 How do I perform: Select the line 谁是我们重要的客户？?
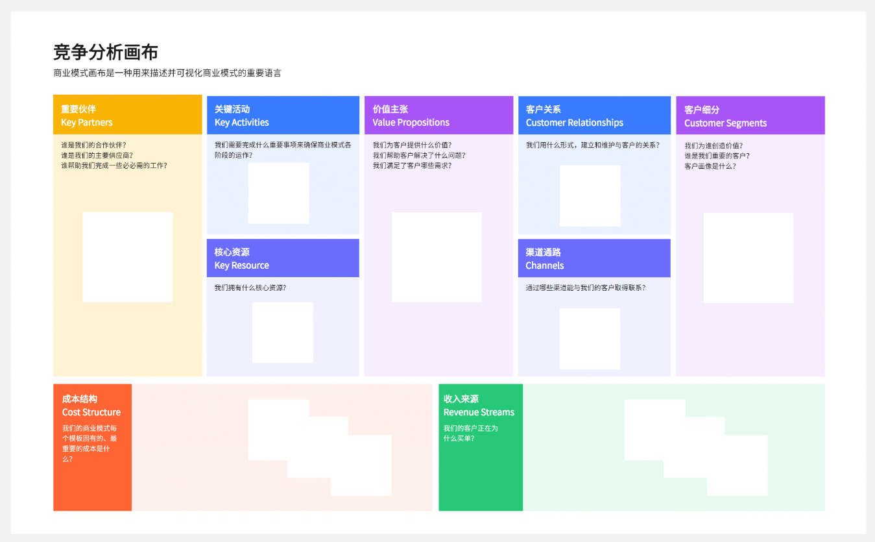coord(717,156)
